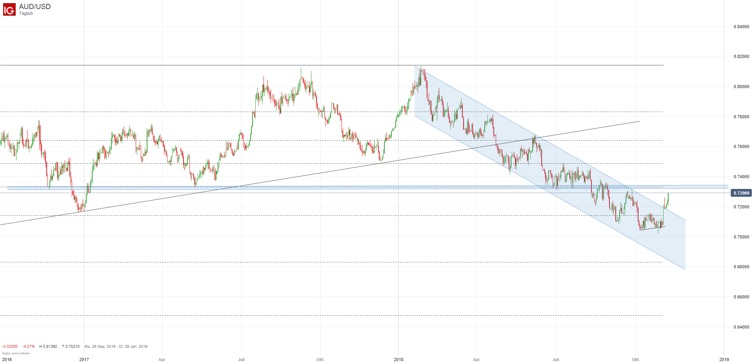The width and height of the screenshot is (753, 363).
Task: Click the 2018 time axis label
Action: point(398,359)
